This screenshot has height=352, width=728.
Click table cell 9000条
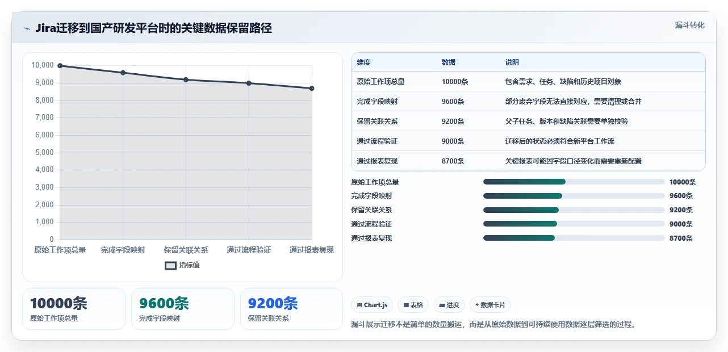pyautogui.click(x=453, y=141)
